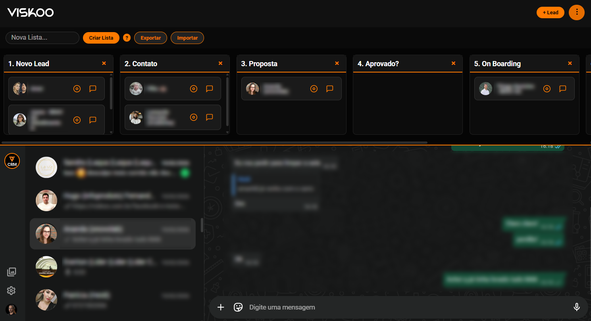
Task: Open the media gallery sidebar icon
Action: (x=12, y=272)
